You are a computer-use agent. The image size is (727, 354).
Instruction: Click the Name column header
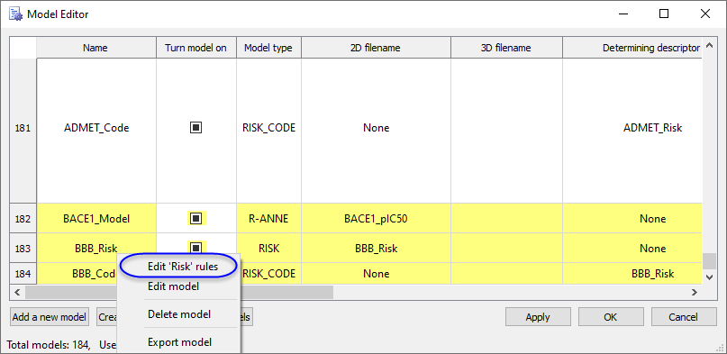(96, 48)
